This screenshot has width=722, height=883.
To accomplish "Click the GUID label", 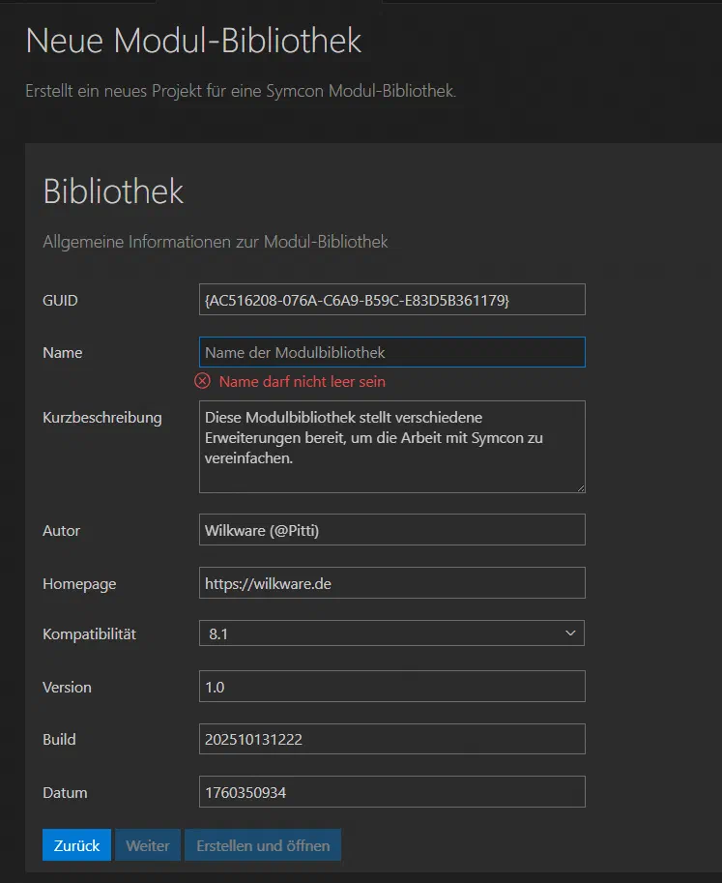I will pos(60,300).
